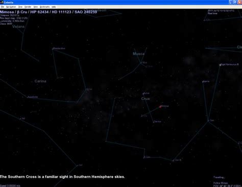
Task: Open the Help menu
Action: pos(54,7)
